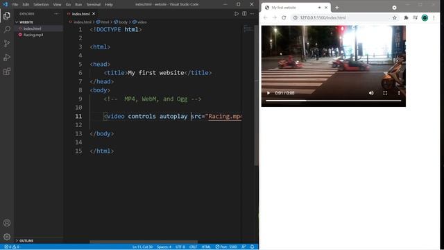
Task: Click the browser address bar URL
Action: 323,17
